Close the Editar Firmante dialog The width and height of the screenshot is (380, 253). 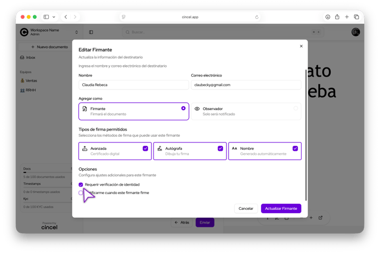[x=301, y=47]
